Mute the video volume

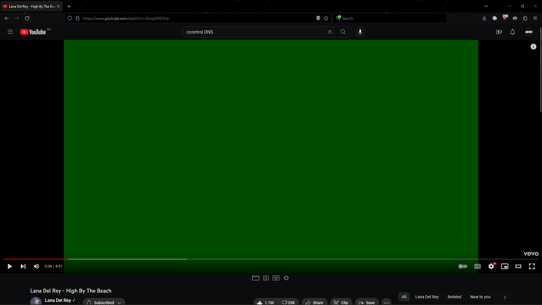pyautogui.click(x=36, y=266)
